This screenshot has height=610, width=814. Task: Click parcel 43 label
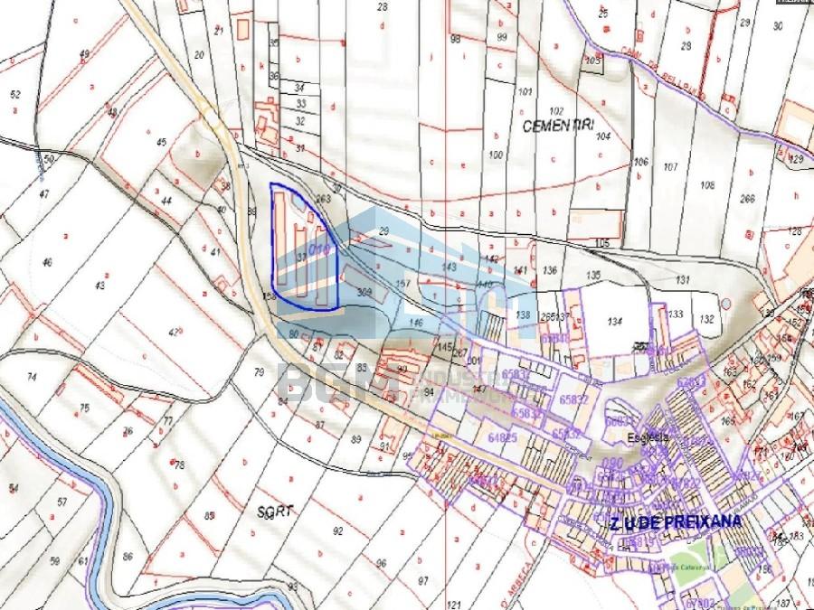tap(100, 286)
